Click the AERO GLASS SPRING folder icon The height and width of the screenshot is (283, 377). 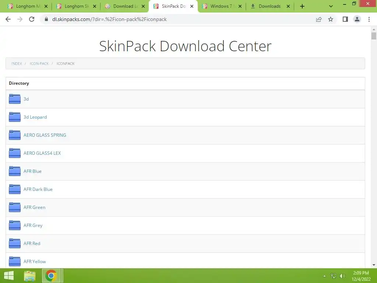(15, 135)
